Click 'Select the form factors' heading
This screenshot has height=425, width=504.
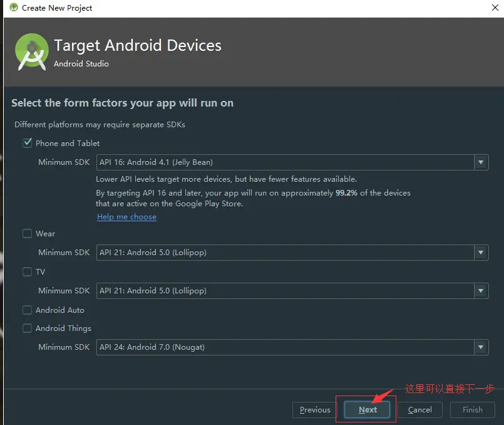[122, 103]
